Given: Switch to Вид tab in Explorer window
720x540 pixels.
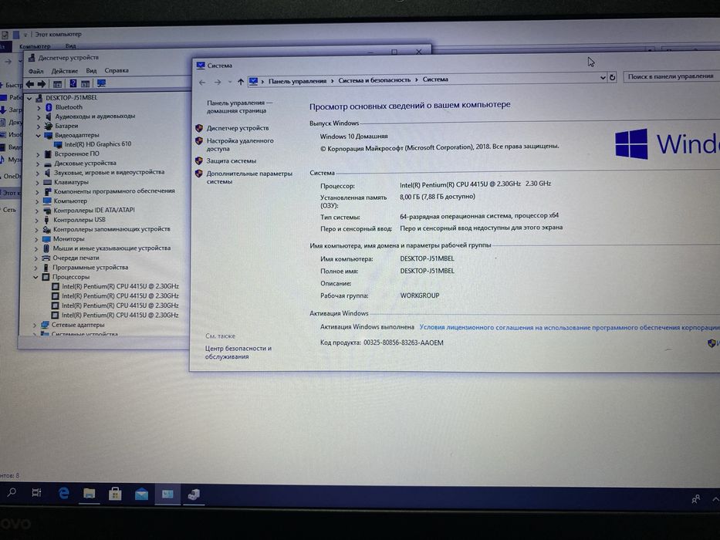Looking at the screenshot, I should pyautogui.click(x=70, y=46).
